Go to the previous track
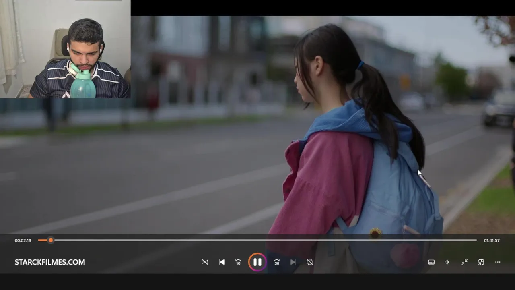The height and width of the screenshot is (290, 515). (x=221, y=262)
